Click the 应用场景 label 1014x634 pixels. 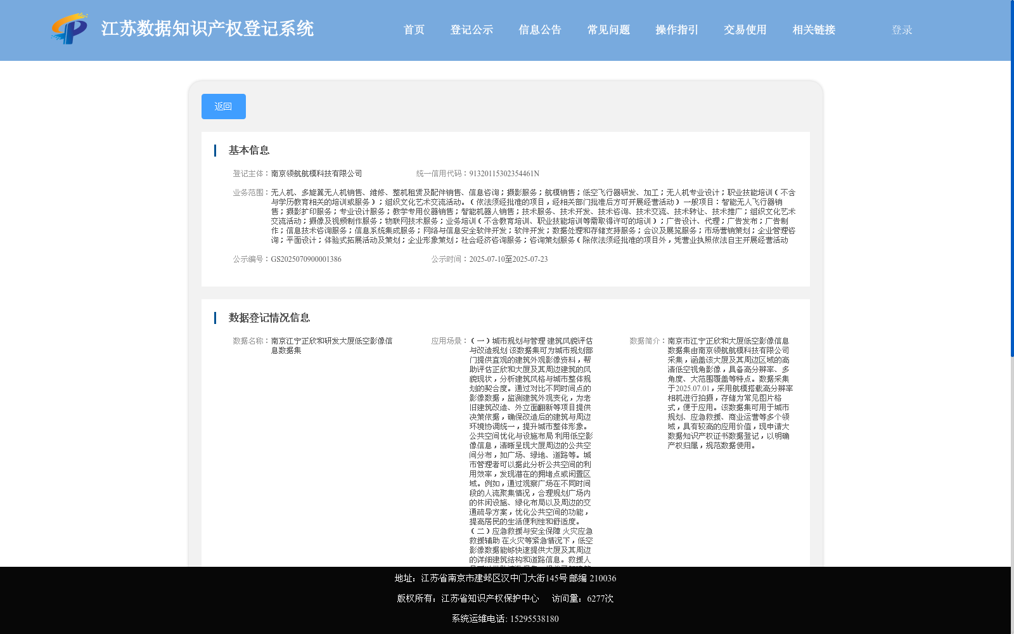449,341
